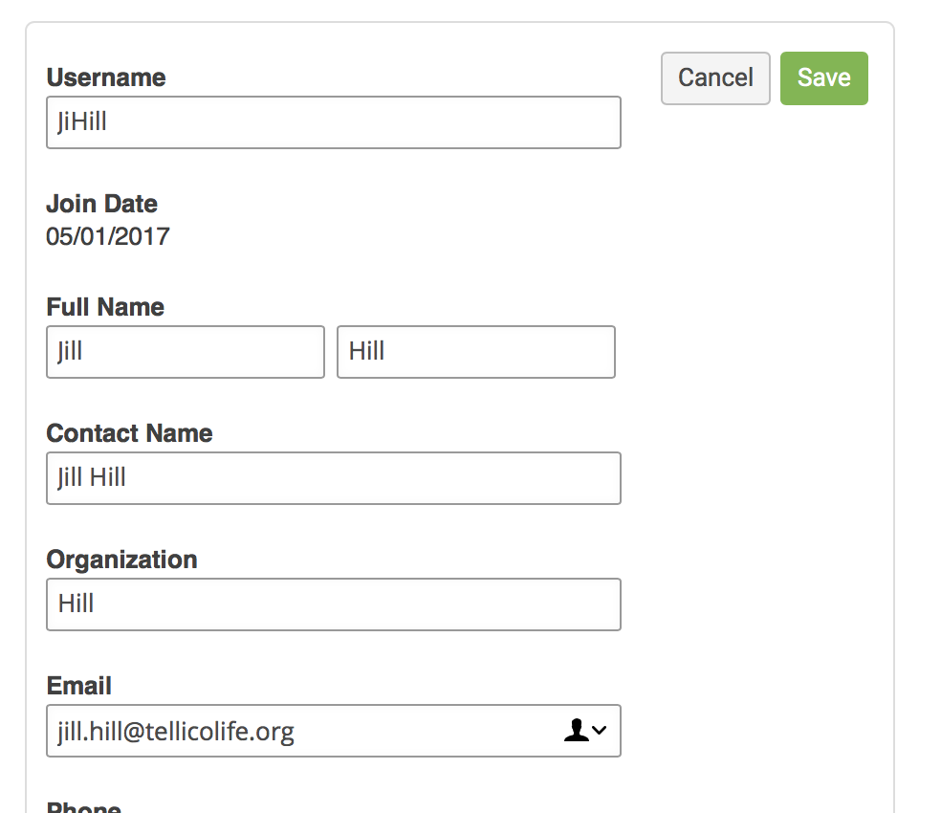This screenshot has width=941, height=813.
Task: Select the first name field with Jill
Action: pyautogui.click(x=186, y=352)
